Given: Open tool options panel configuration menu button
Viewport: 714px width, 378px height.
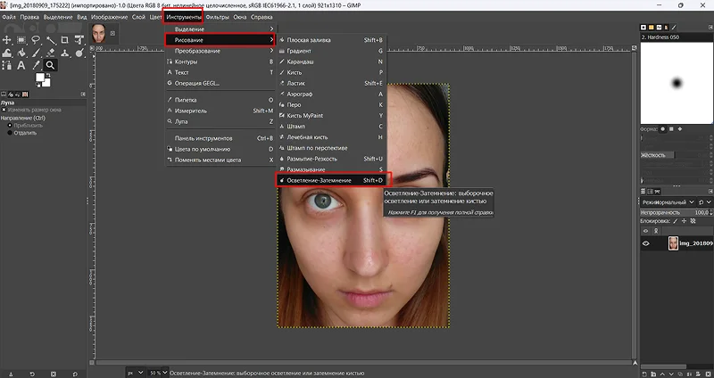Looking at the screenshot, I should point(83,94).
